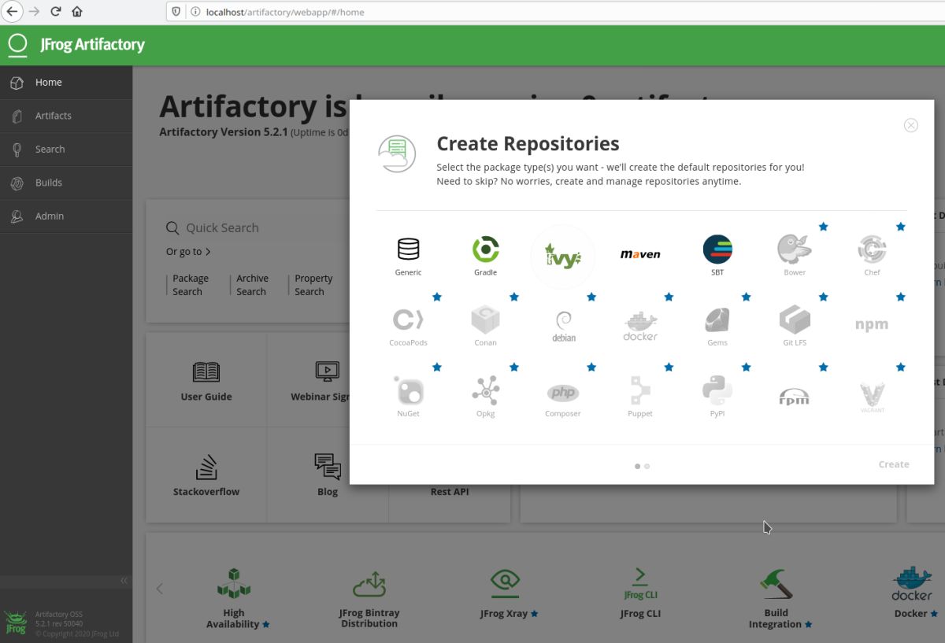
Task: Open Builds in the sidebar
Action: (66, 183)
